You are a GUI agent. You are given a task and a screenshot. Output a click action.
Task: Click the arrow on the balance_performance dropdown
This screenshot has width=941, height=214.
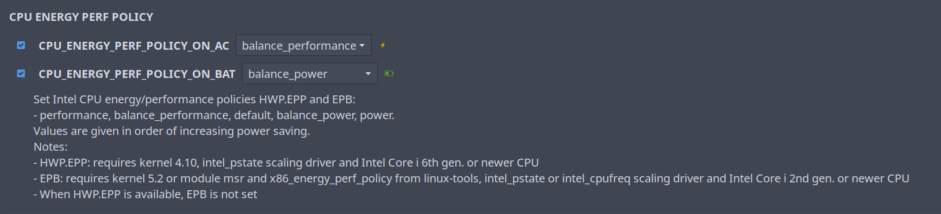tap(362, 46)
